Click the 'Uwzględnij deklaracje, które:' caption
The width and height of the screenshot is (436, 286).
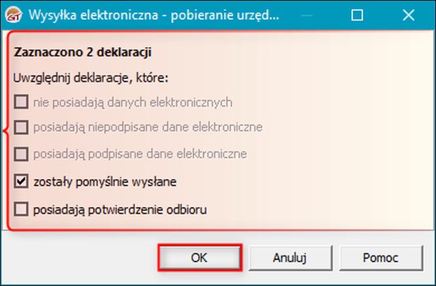click(91, 78)
